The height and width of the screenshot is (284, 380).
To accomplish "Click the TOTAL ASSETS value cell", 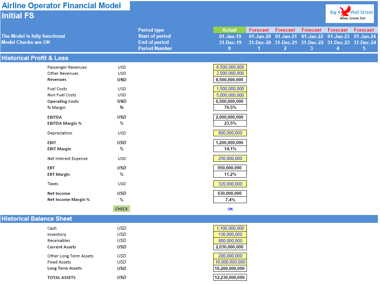I will pos(230,277).
